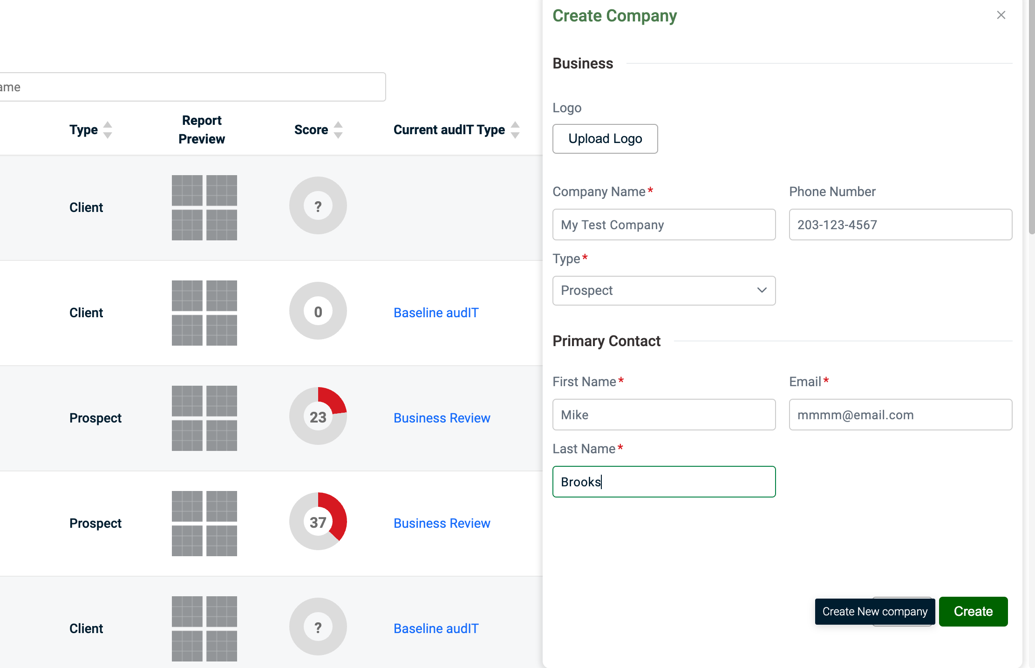Open report preview for score 23 row
The height and width of the screenshot is (668, 1035).
point(204,418)
